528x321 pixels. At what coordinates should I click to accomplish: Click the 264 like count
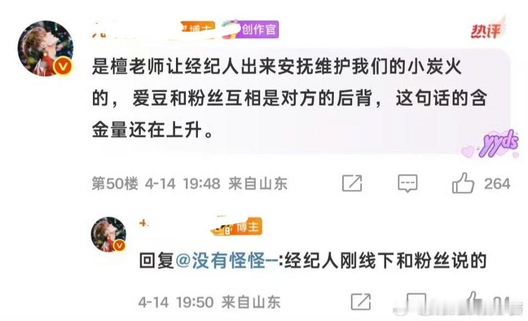click(497, 184)
